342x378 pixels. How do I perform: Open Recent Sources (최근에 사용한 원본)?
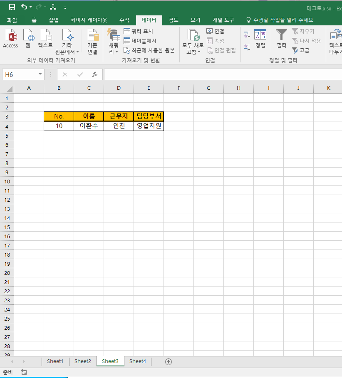tap(149, 50)
